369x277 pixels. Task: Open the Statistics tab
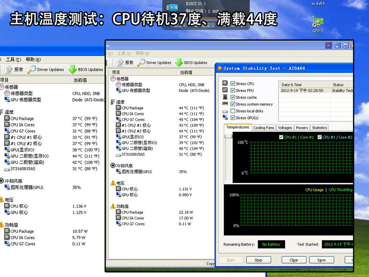[319, 128]
